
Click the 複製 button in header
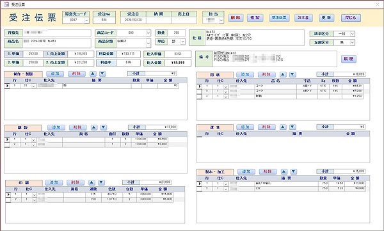pyautogui.click(x=255, y=18)
